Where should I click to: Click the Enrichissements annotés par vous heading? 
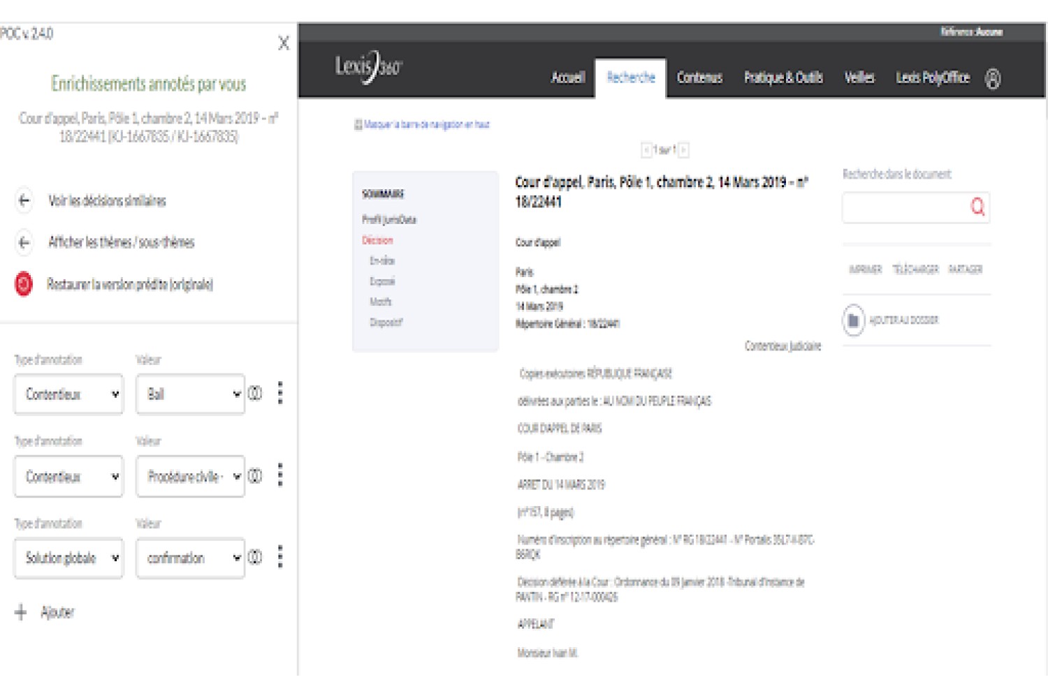click(149, 84)
